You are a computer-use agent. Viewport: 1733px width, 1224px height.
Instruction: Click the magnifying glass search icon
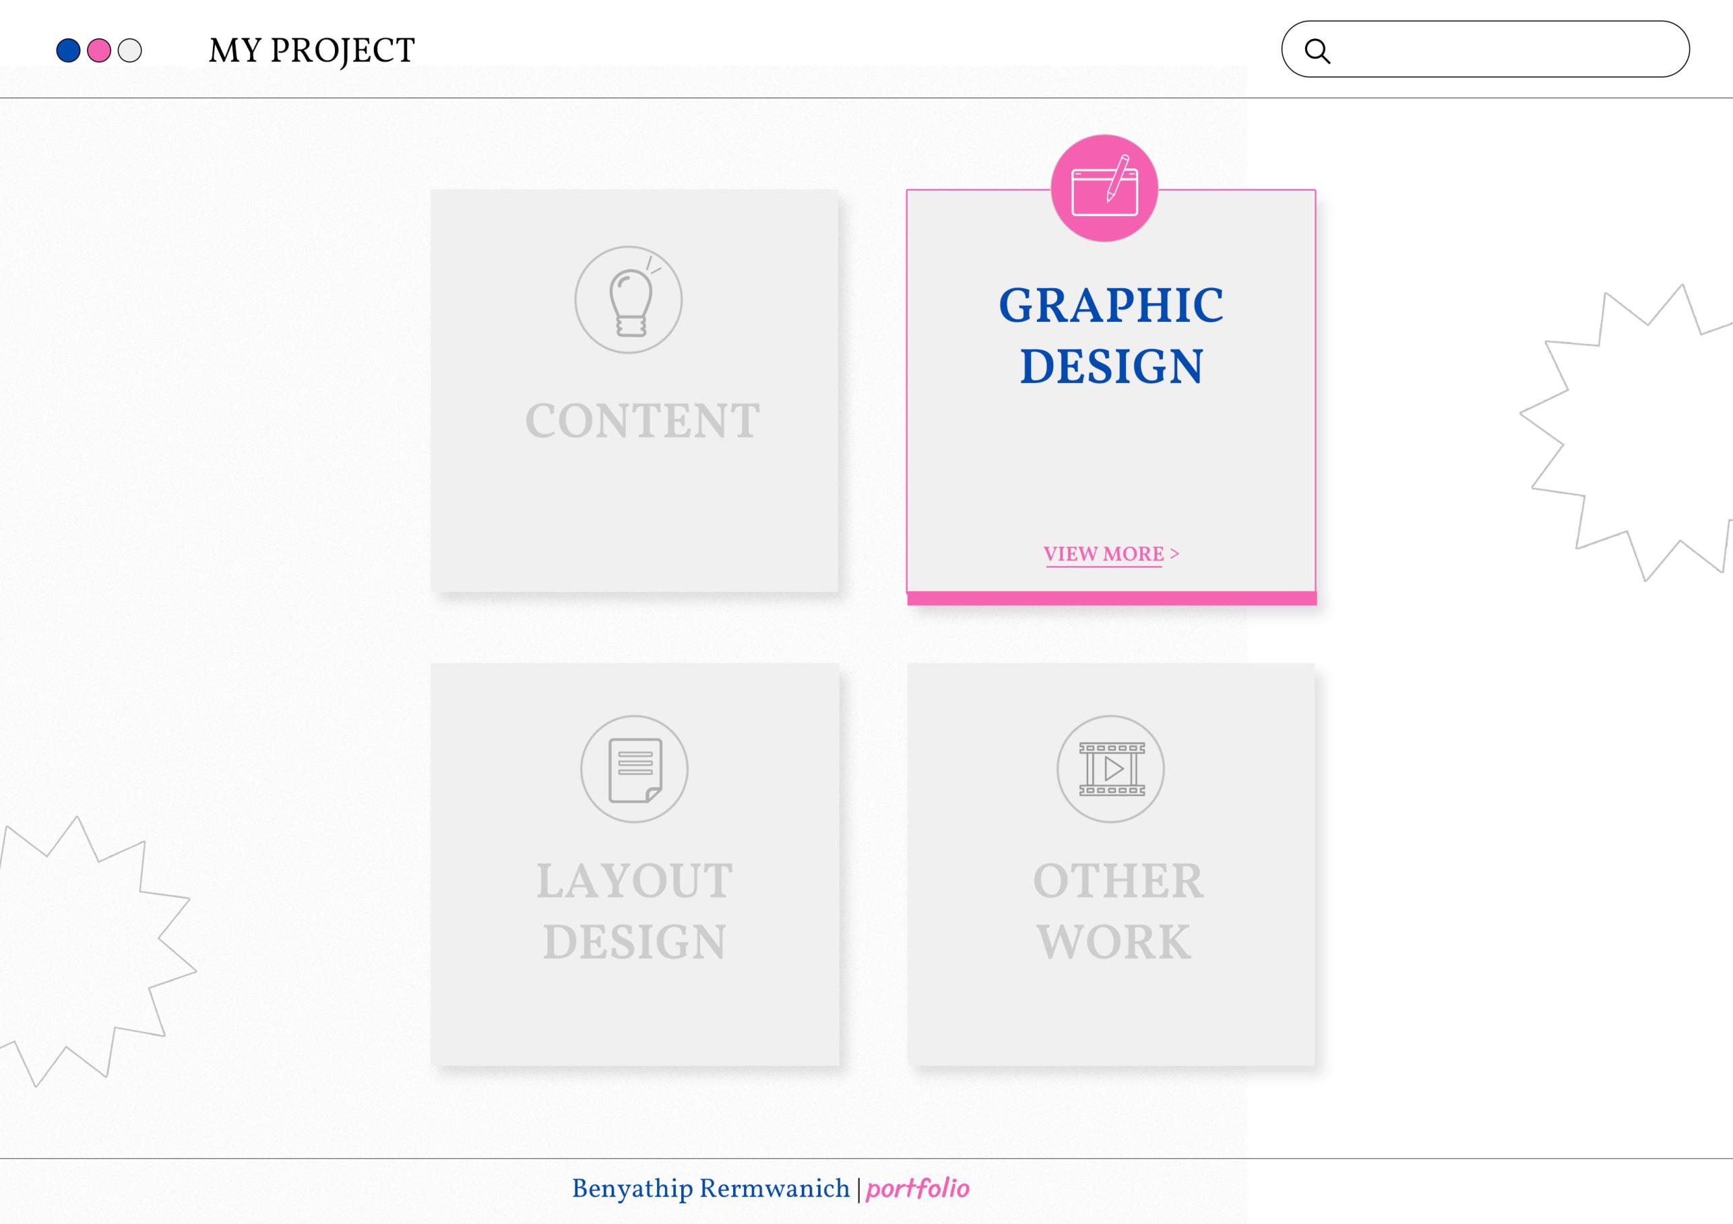pyautogui.click(x=1317, y=50)
